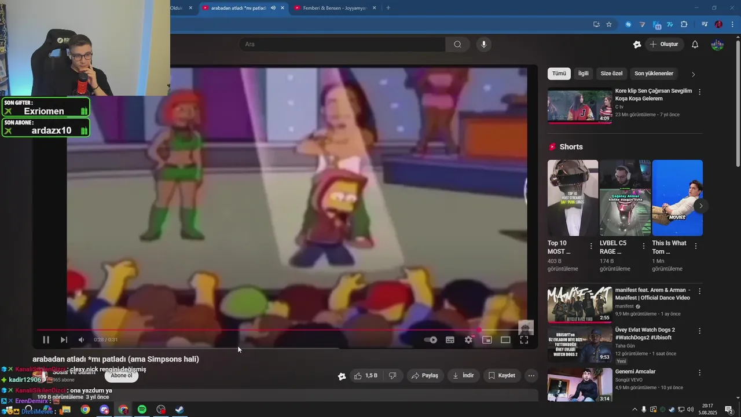Toggle autoplay switch in player
This screenshot has height=417, width=741.
pos(430,340)
